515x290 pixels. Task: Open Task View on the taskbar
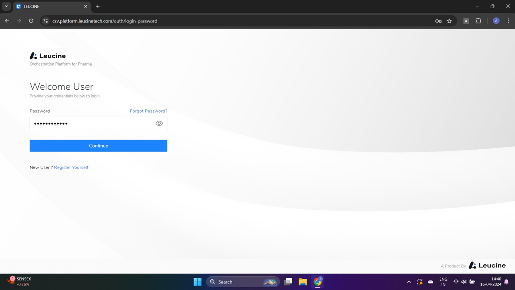(288, 282)
